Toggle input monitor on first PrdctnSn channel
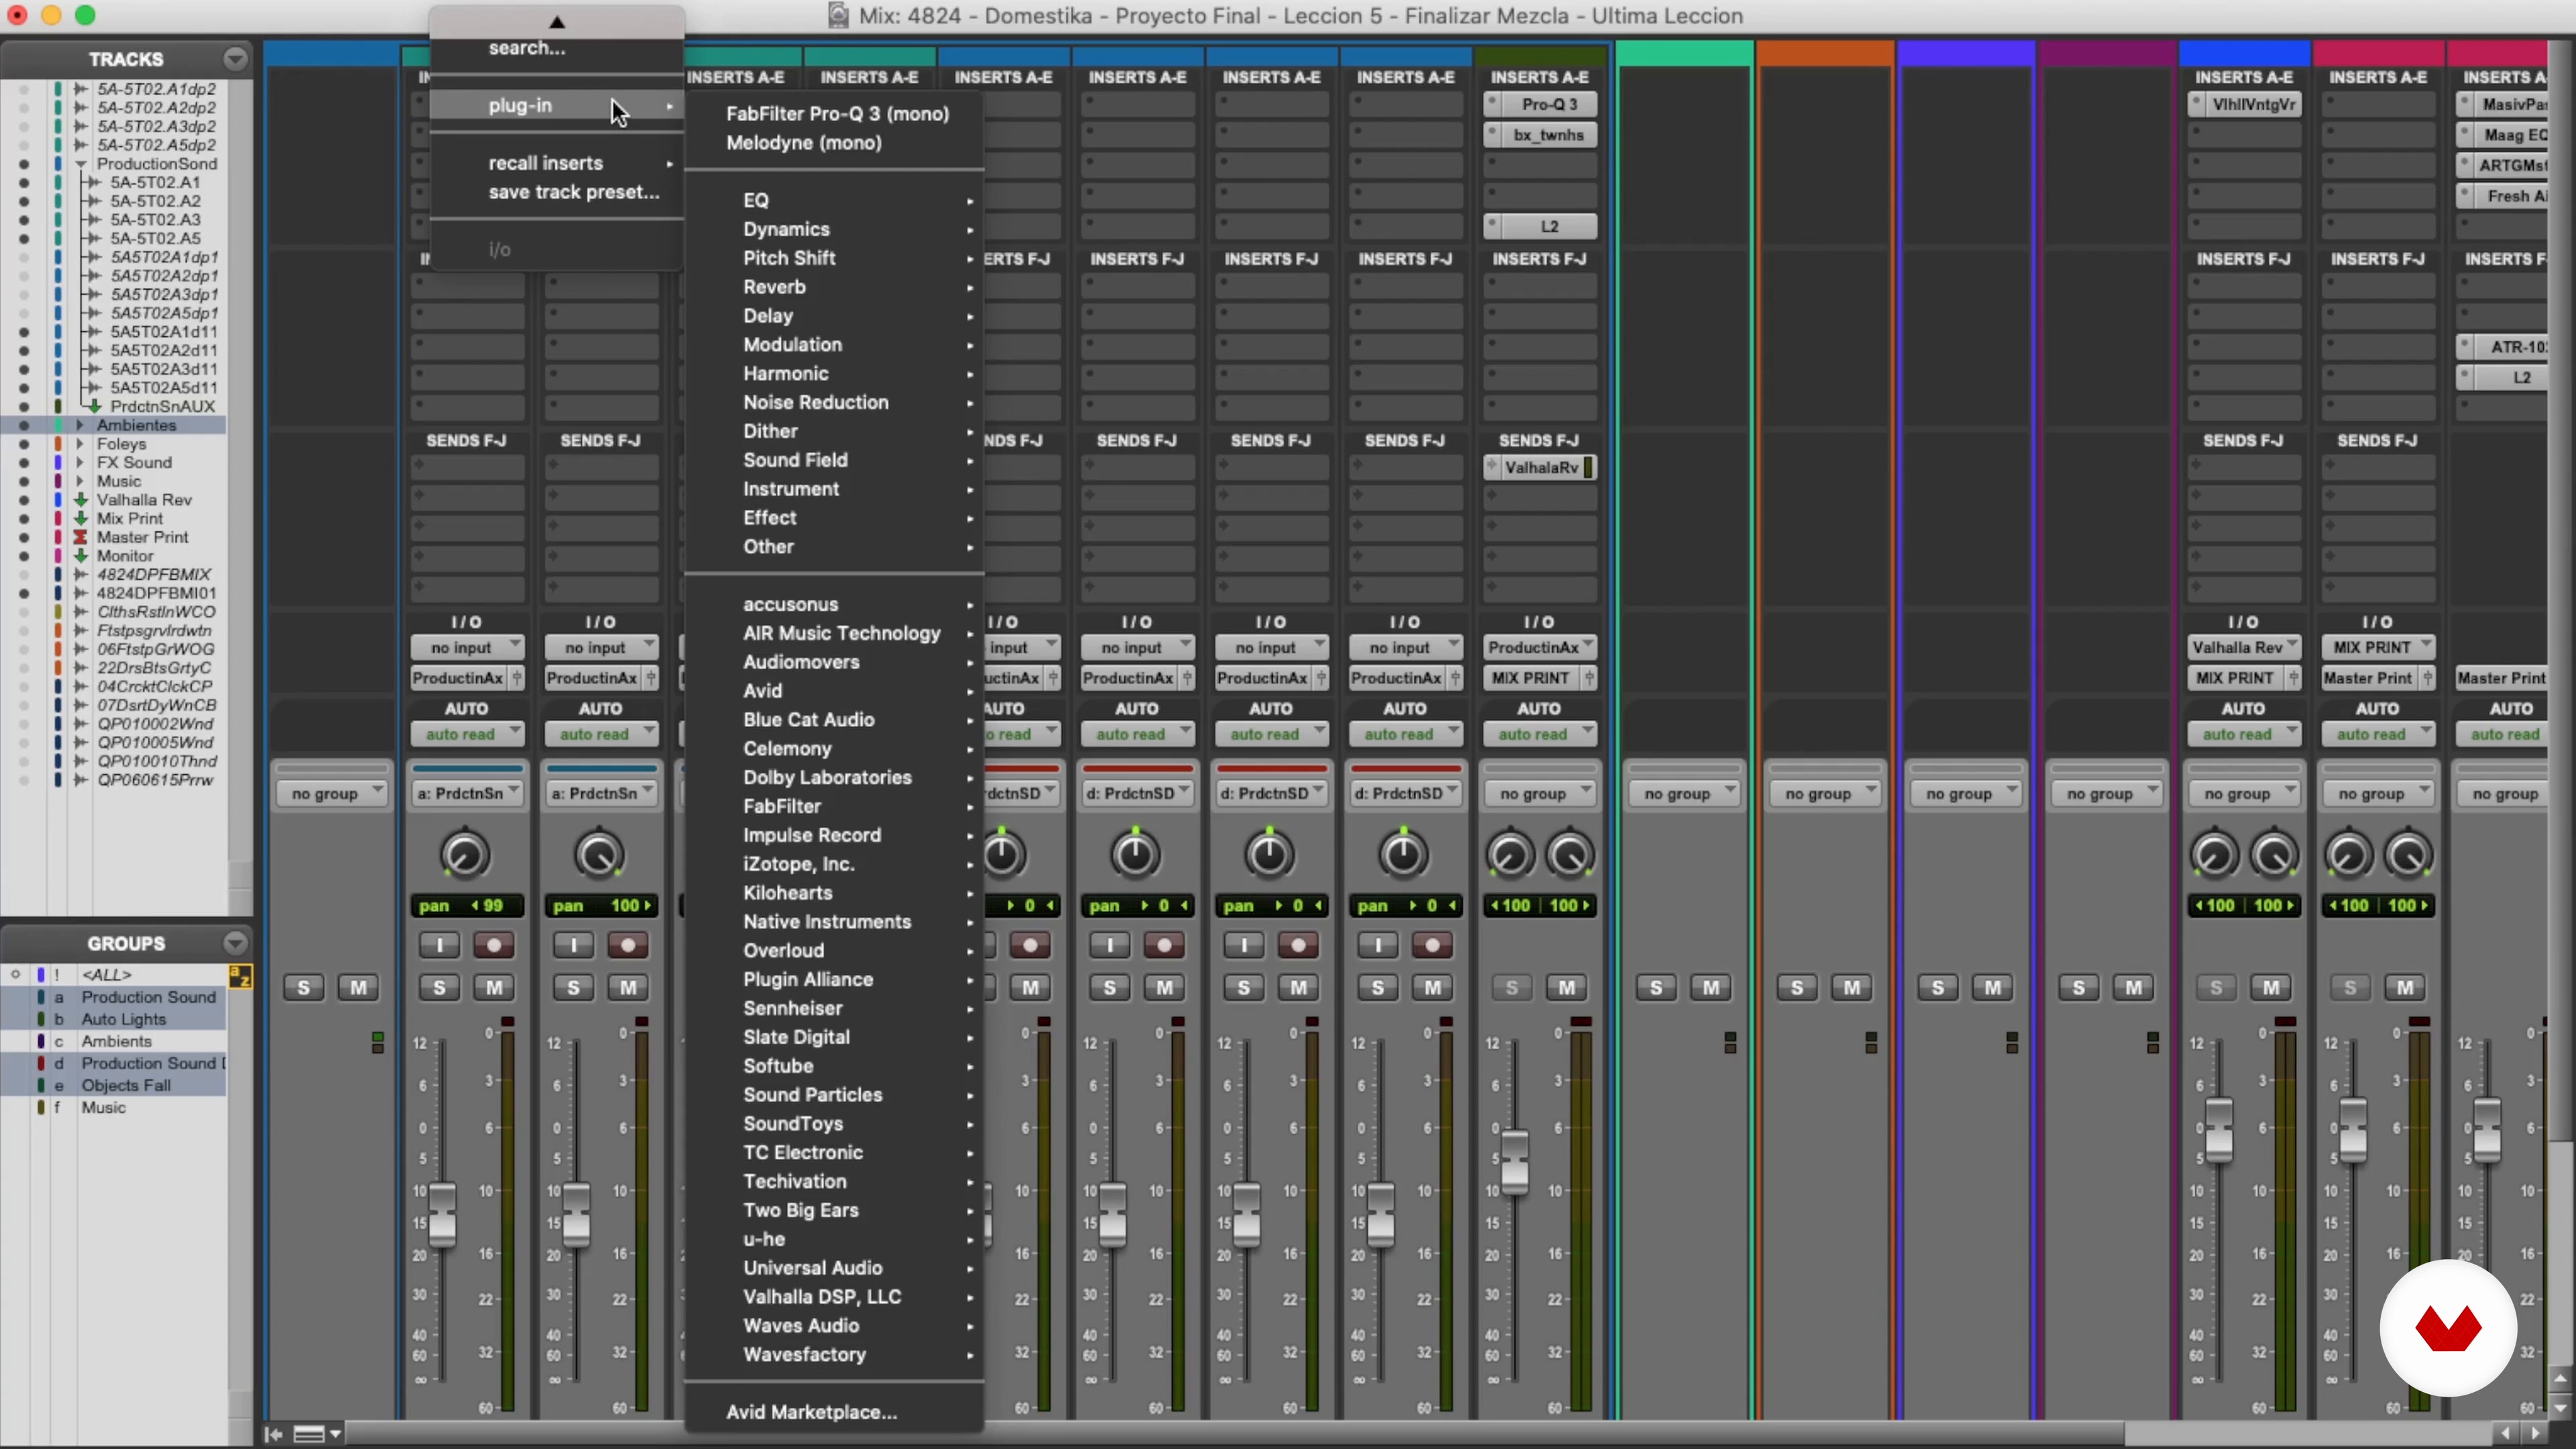This screenshot has height=1449, width=2576. point(439,945)
